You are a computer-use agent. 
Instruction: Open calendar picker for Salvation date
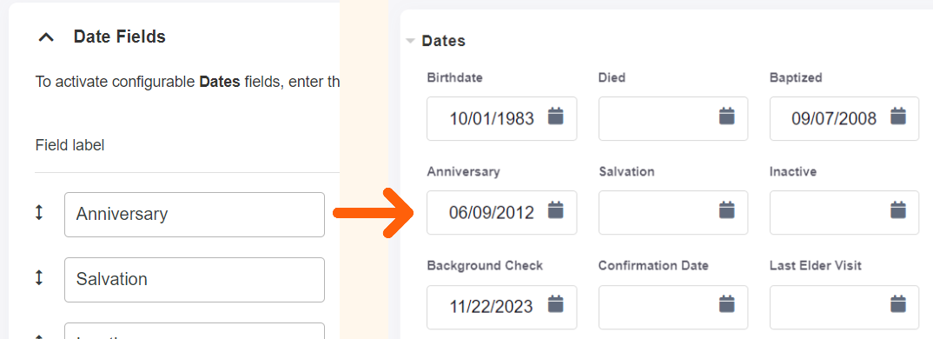pyautogui.click(x=726, y=209)
